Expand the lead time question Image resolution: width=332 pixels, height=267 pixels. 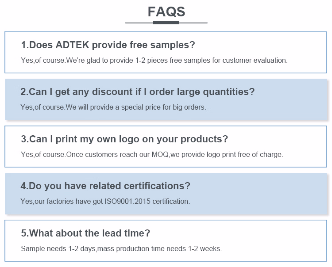(85, 233)
